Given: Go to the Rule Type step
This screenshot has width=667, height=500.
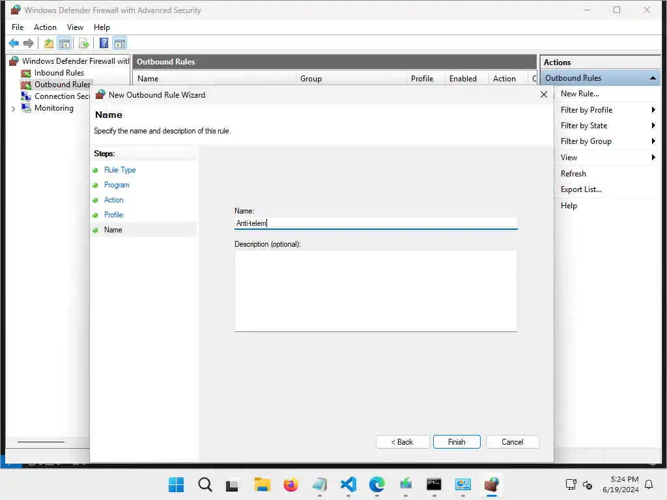Looking at the screenshot, I should click(x=120, y=170).
